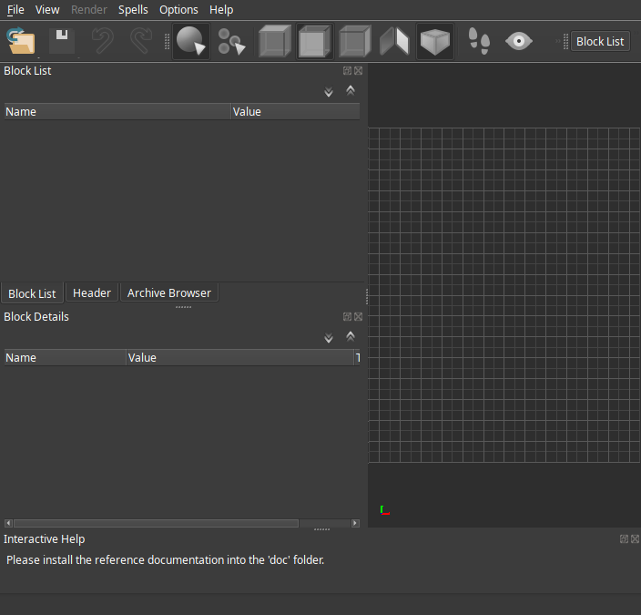Toggle Walk mode footprints icon
This screenshot has width=641, height=615.
pos(479,41)
